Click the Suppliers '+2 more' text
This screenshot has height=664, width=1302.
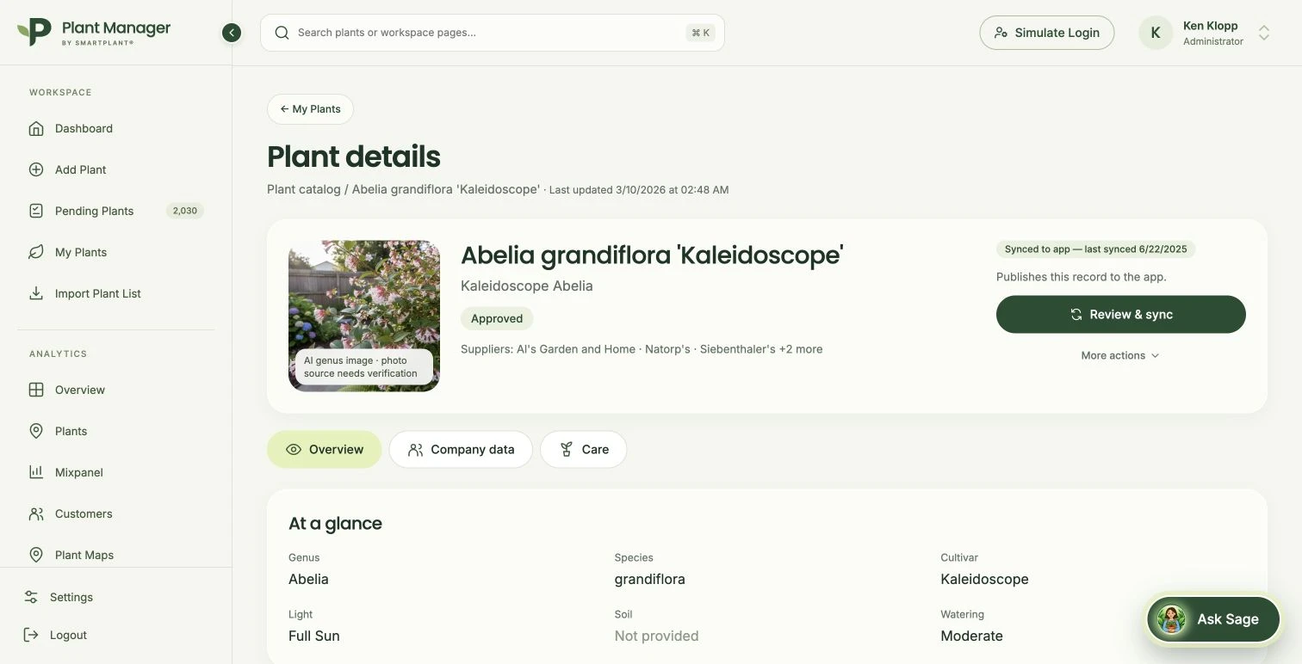click(801, 349)
